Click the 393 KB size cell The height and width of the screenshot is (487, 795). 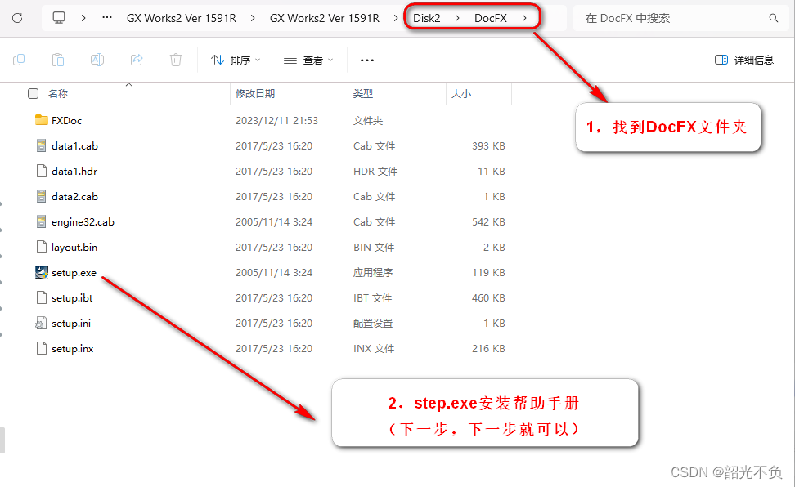(488, 146)
